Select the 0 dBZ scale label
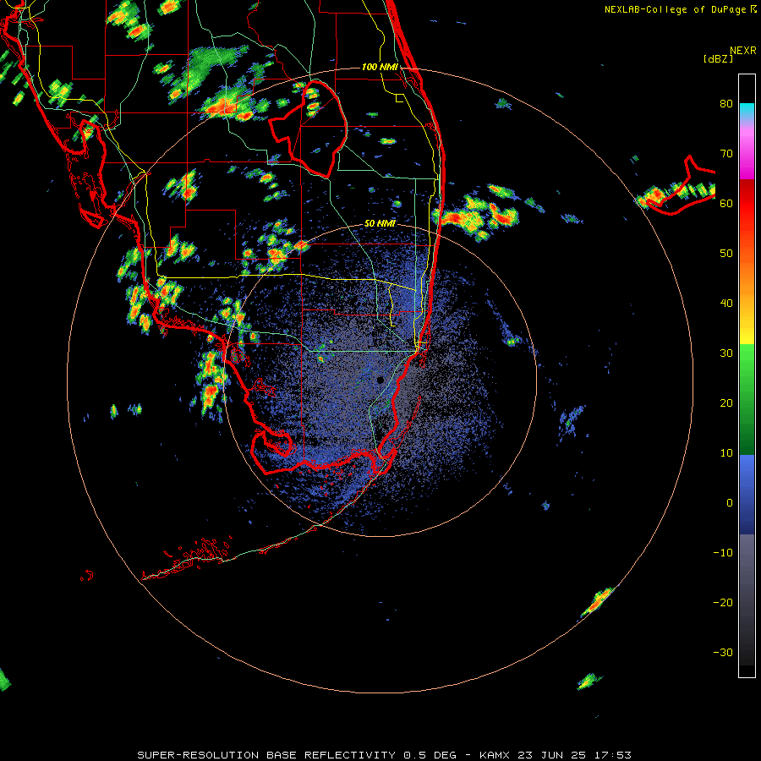 [x=730, y=503]
